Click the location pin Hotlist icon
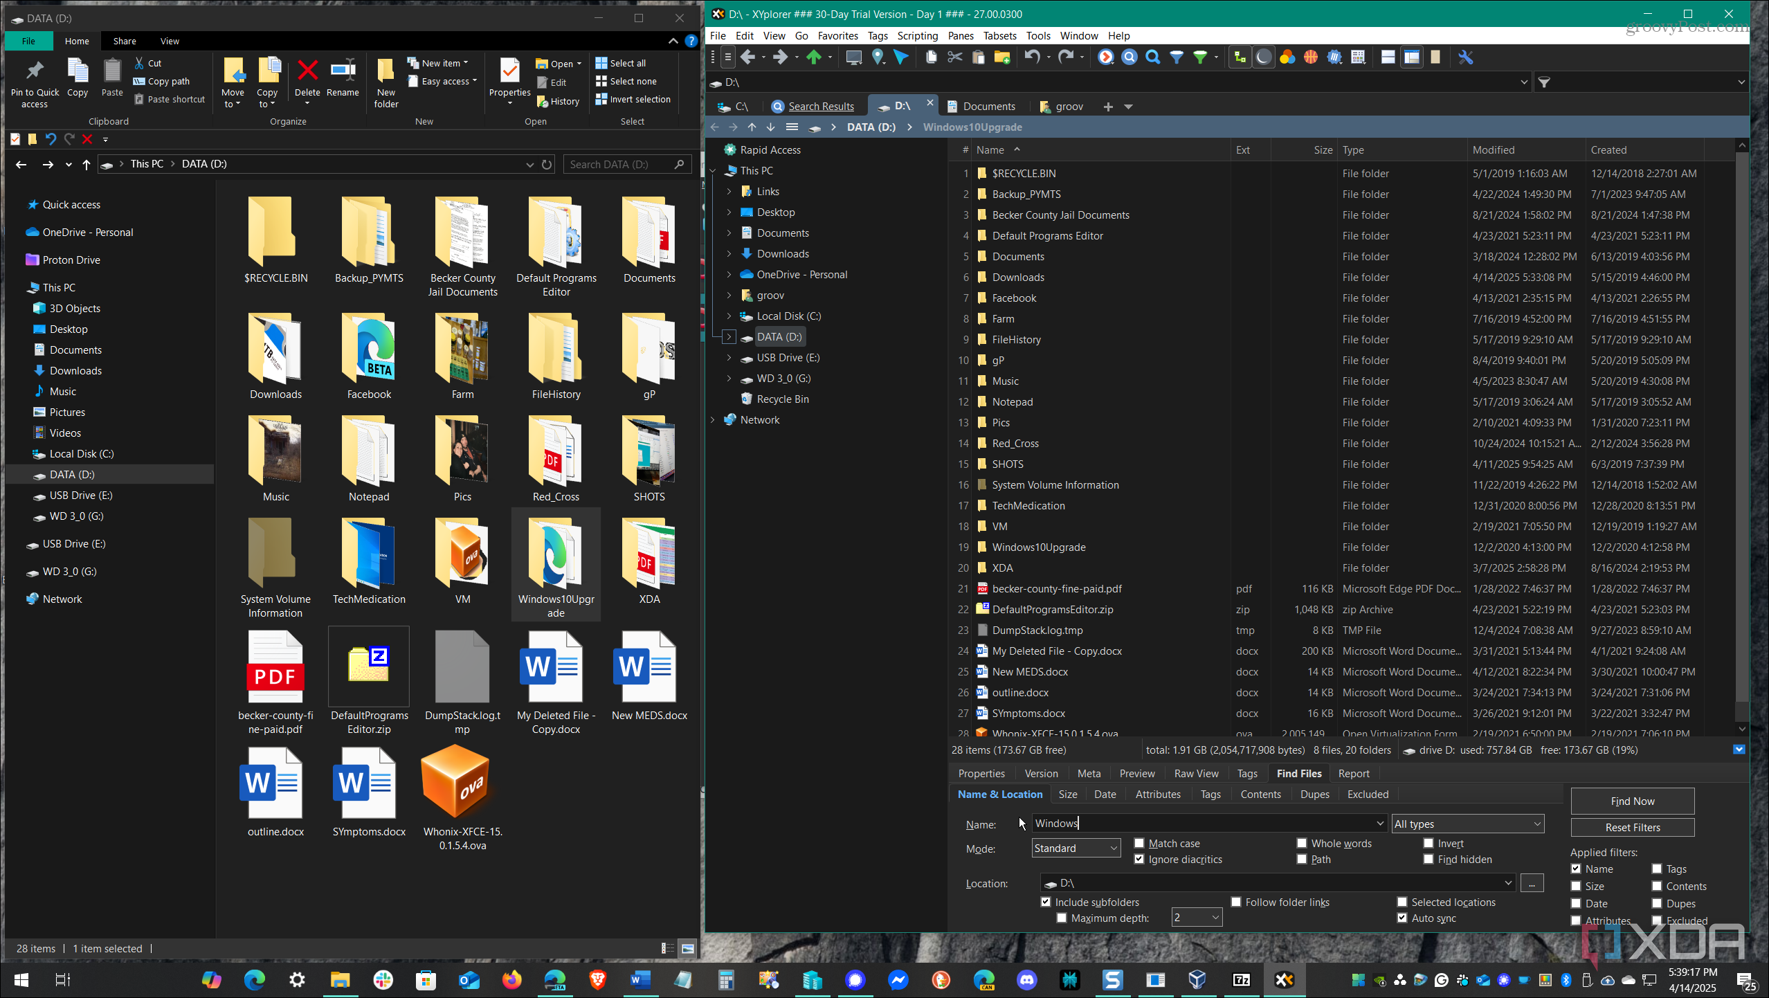Viewport: 1769px width, 998px height. pyautogui.click(x=878, y=57)
